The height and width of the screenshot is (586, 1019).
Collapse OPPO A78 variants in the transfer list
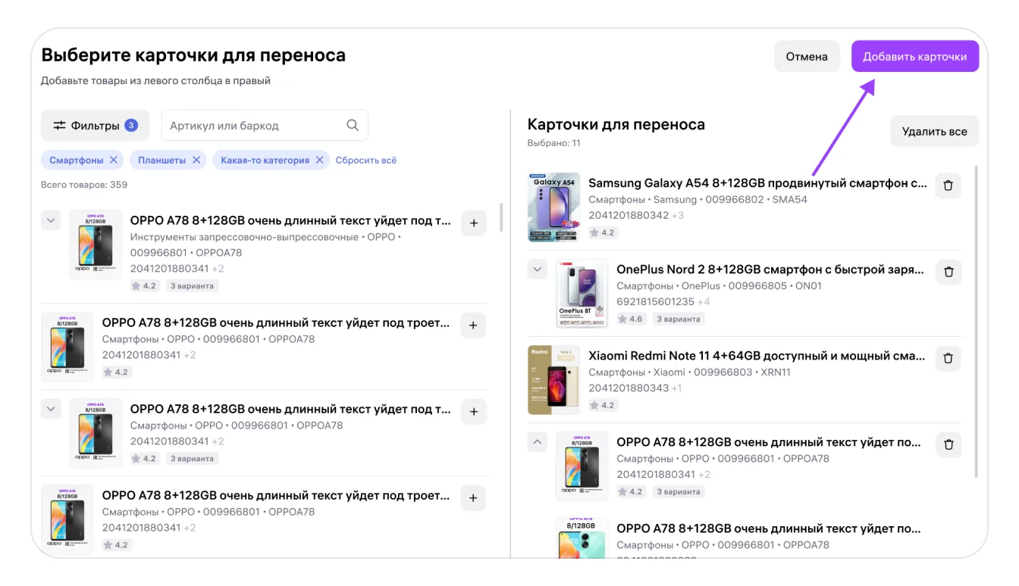point(538,442)
